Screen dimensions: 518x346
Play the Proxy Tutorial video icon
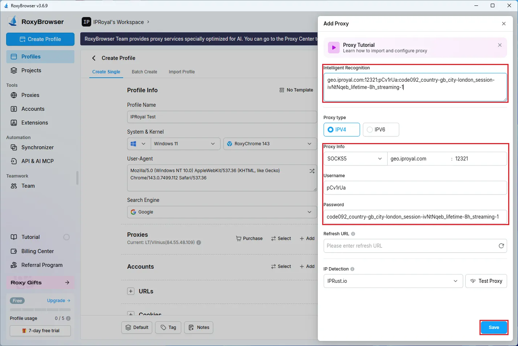[x=333, y=48]
